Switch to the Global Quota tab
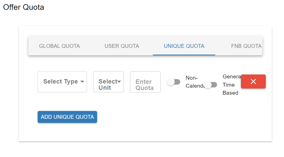This screenshot has width=284, height=157. tap(59, 46)
